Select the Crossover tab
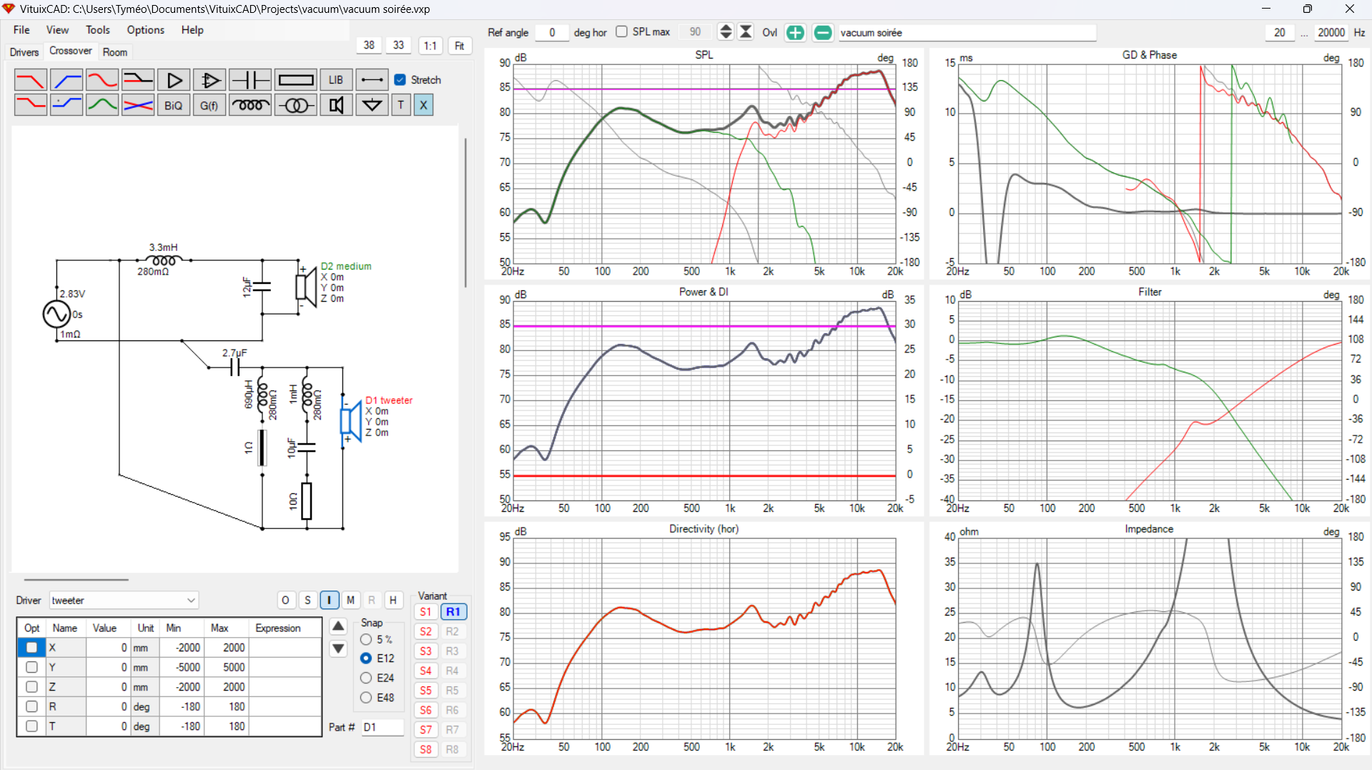Image resolution: width=1372 pixels, height=770 pixels. 71,51
